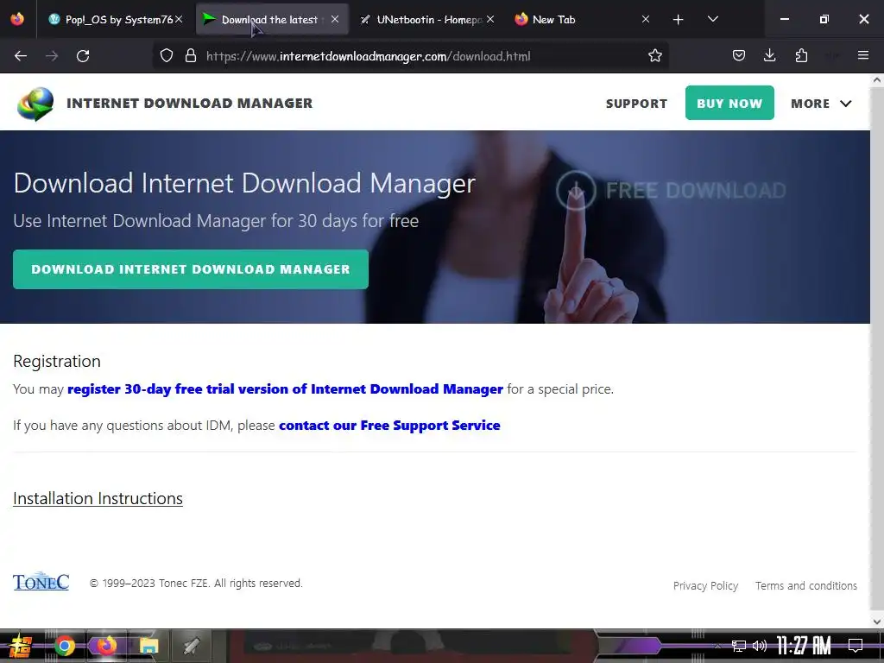Viewport: 884px width, 663px height.
Task: Close the Pop!_OS by System76 tab
Action: point(179,19)
